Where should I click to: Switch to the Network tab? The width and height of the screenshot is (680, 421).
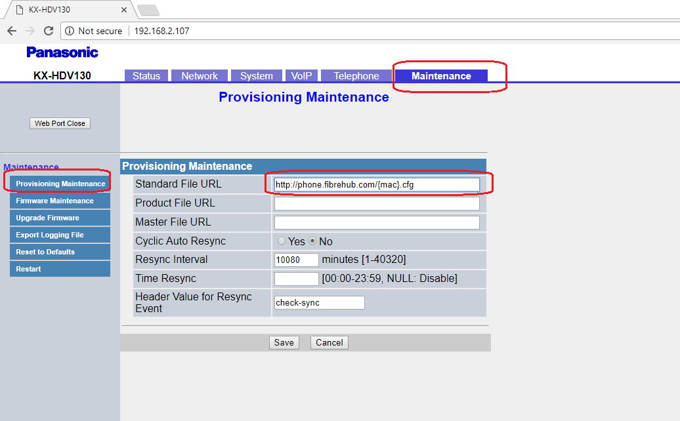200,76
